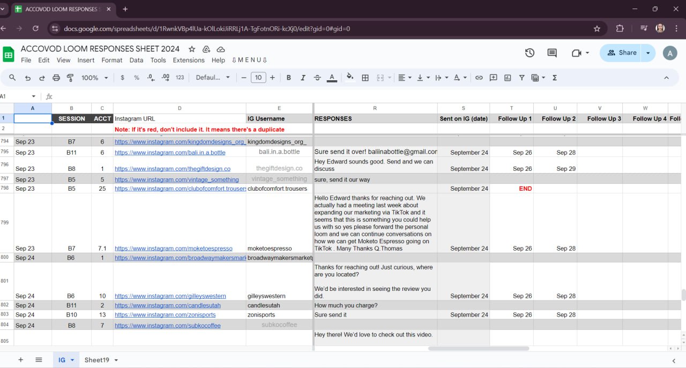Click the Share button
Viewport: 686px width, 368px height.
coord(622,52)
